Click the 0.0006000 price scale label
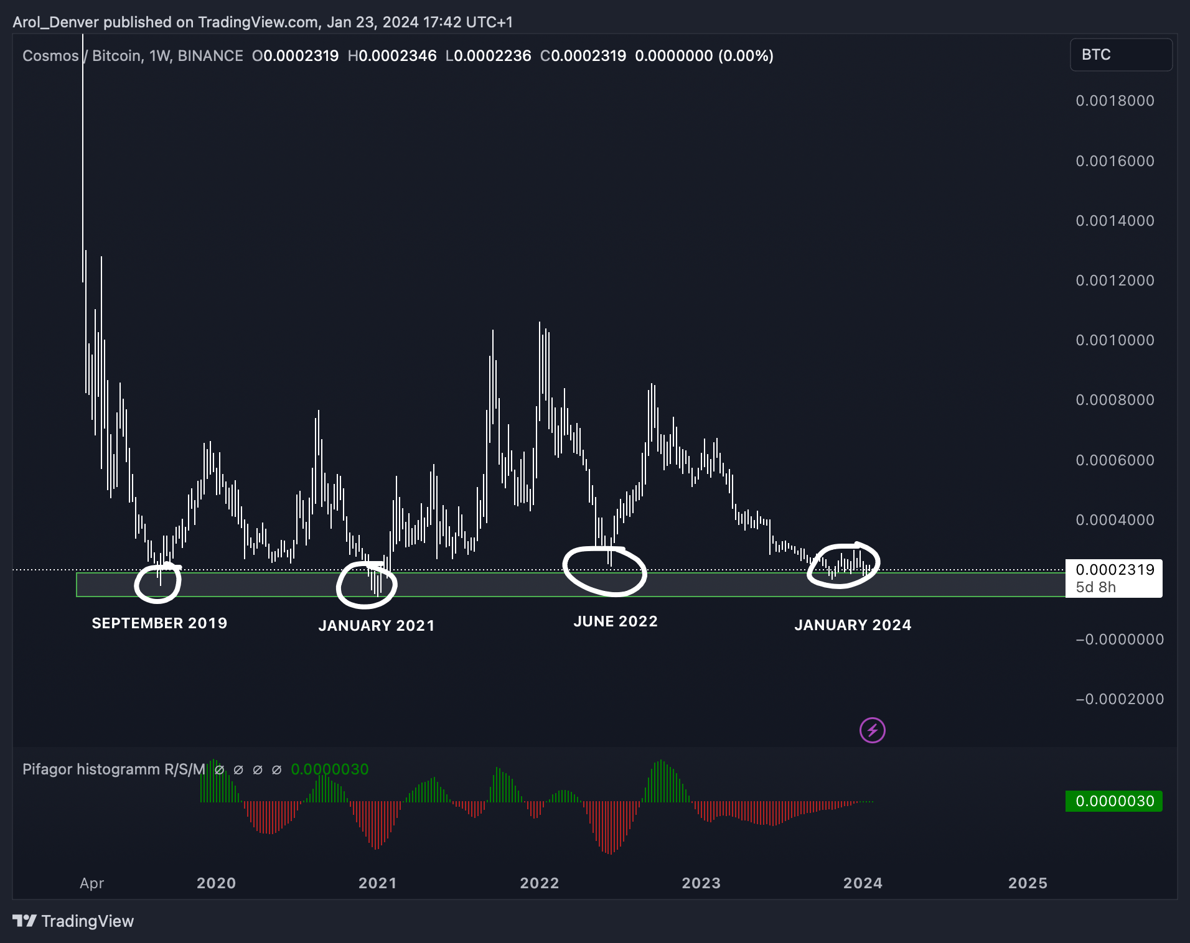This screenshot has height=943, width=1190. 1115,460
